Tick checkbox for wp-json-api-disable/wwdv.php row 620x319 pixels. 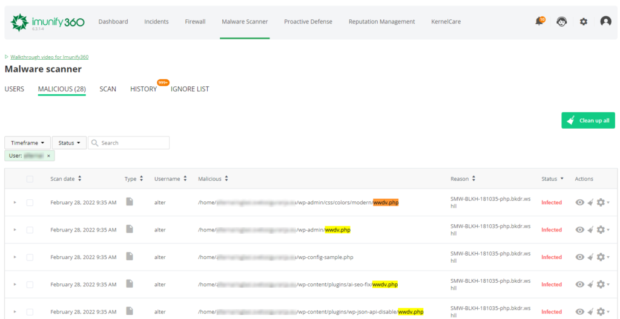(30, 312)
